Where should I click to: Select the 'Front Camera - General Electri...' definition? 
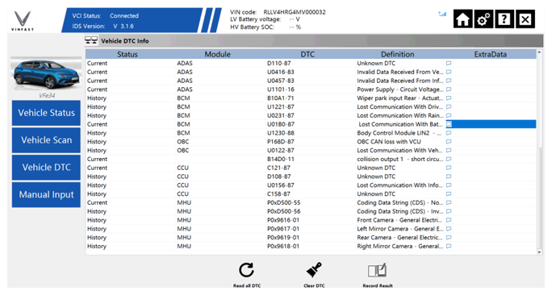coord(399,220)
